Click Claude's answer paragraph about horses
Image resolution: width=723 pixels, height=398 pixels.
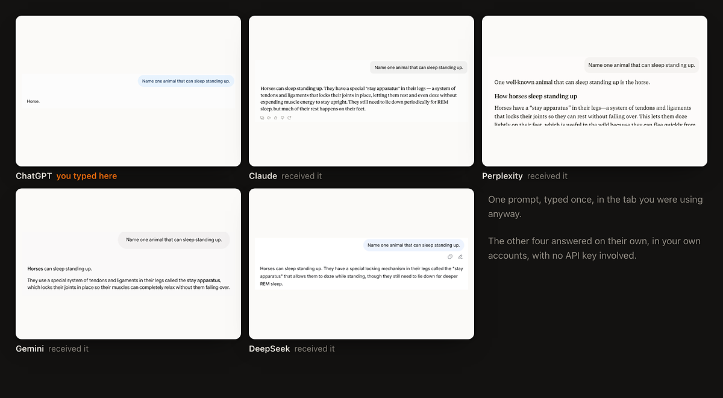[x=358, y=98]
